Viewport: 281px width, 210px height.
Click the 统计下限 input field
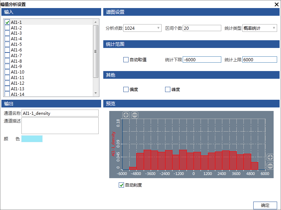[x=202, y=59]
